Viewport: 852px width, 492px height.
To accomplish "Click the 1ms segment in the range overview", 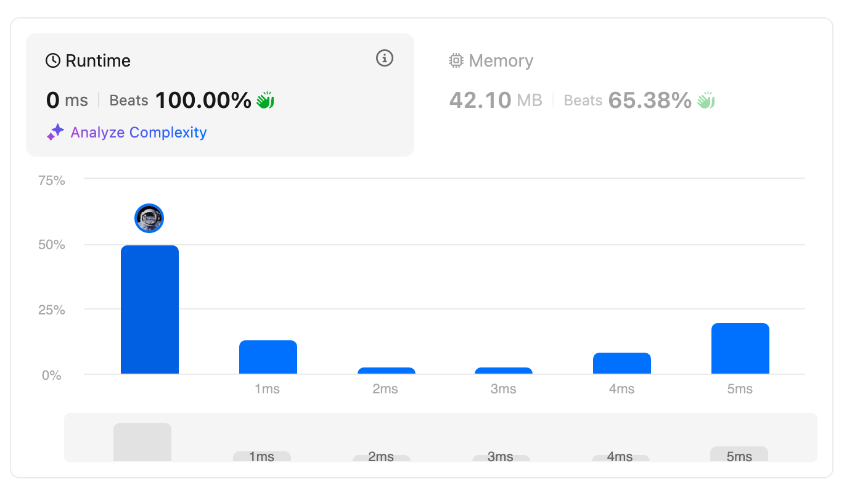I will click(262, 456).
